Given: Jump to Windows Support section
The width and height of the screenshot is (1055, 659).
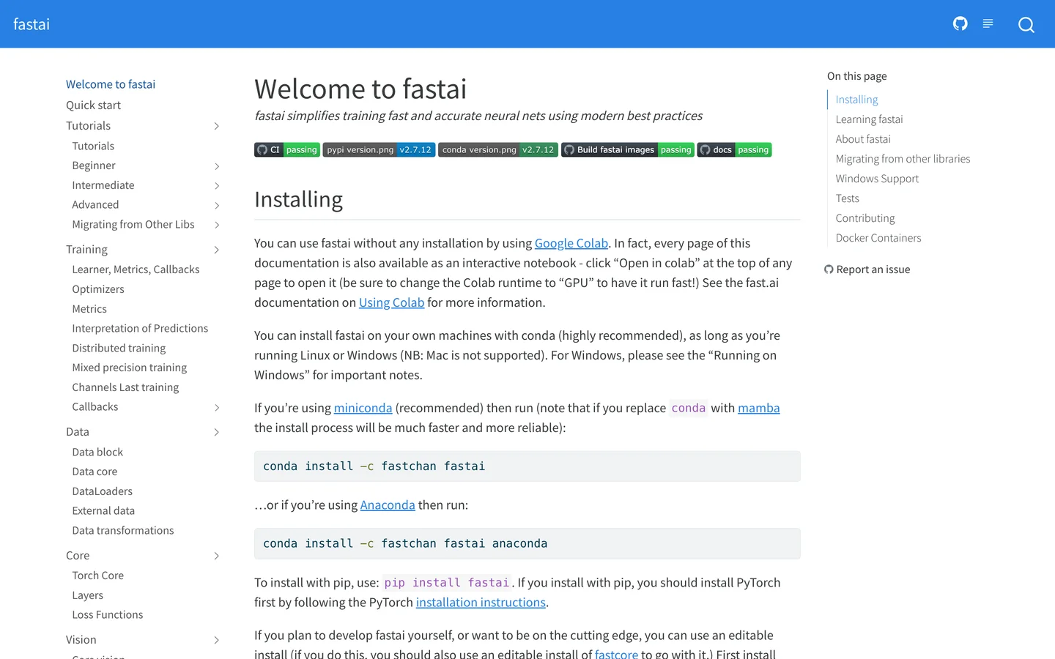Looking at the screenshot, I should [x=877, y=179].
